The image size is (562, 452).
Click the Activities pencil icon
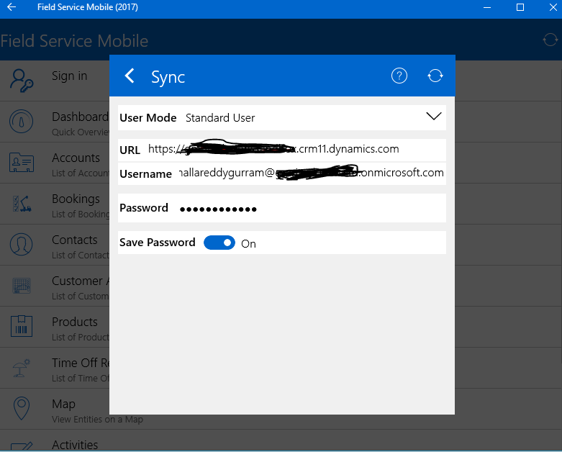[x=22, y=446]
